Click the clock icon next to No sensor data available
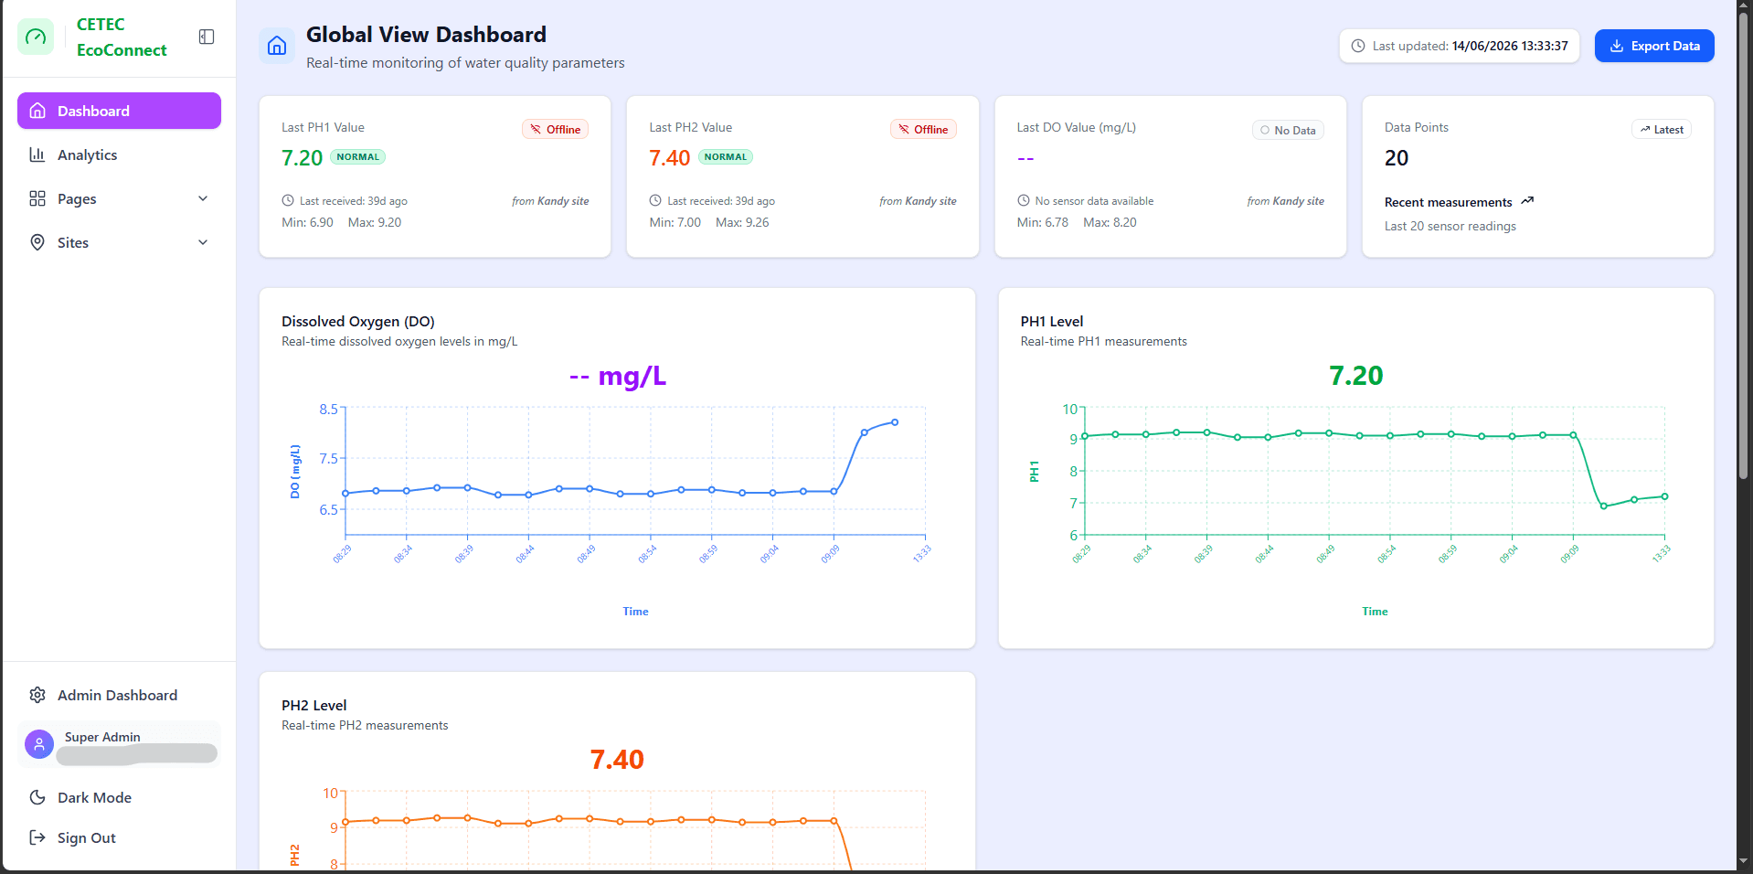 pos(1024,200)
